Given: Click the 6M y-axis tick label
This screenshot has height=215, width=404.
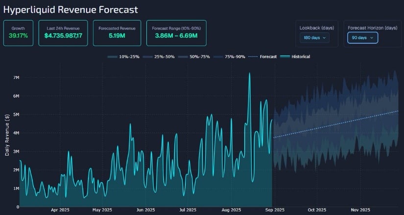Looking at the screenshot, I should point(16,96).
